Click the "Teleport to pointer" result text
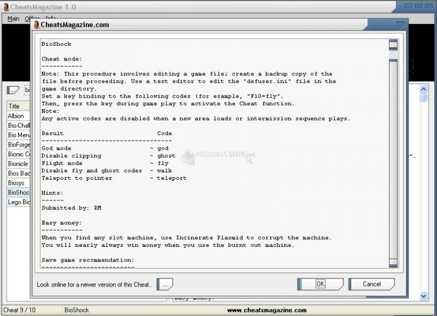The width and height of the screenshot is (437, 316). tap(76, 178)
